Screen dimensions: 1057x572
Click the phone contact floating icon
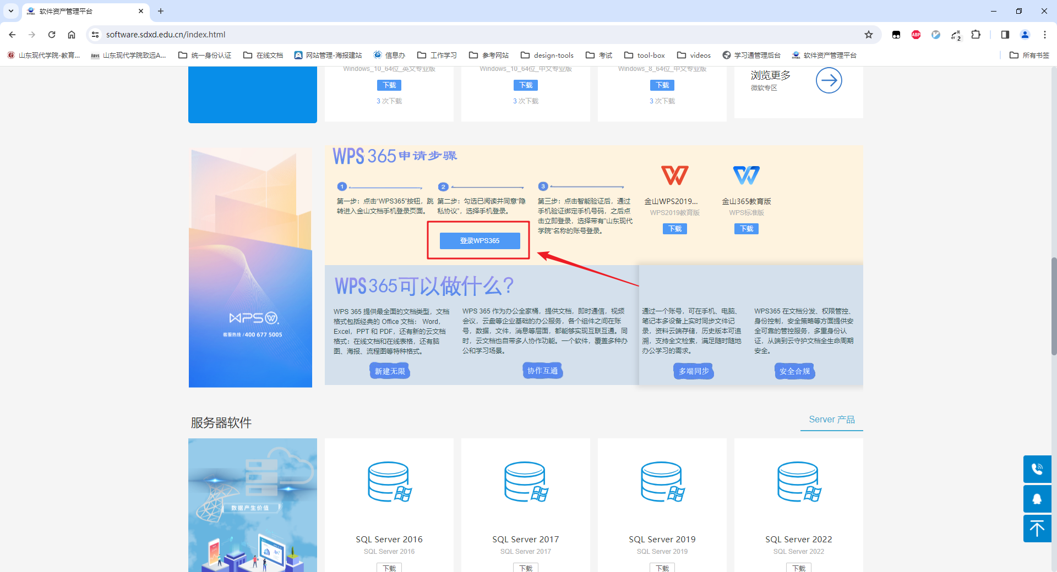1037,469
